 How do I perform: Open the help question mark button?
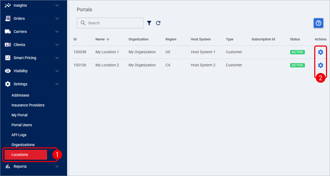[x=319, y=23]
